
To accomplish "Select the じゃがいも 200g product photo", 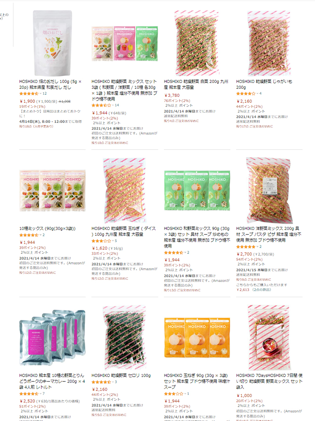I will point(269,43).
